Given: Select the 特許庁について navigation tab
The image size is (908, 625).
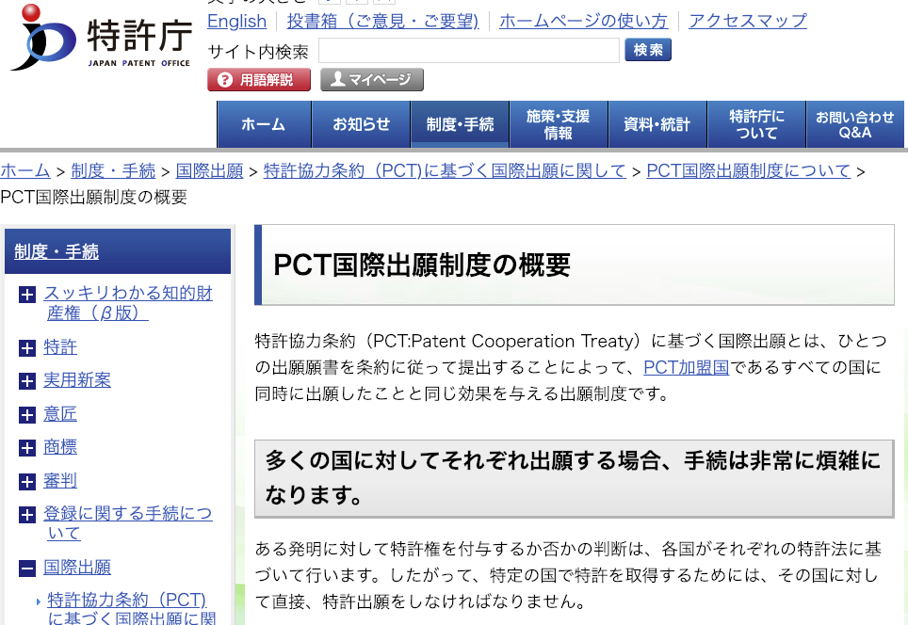Looking at the screenshot, I should [757, 124].
